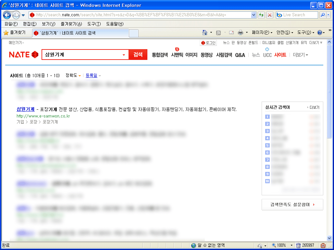Go to the home page icon
The height and width of the screenshot is (250, 334).
205,33
